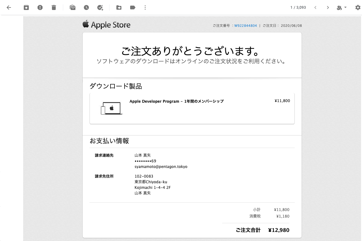Viewport: 362px width, 241px height.
Task: Snooze this email with the clock icon
Action: pos(86,7)
